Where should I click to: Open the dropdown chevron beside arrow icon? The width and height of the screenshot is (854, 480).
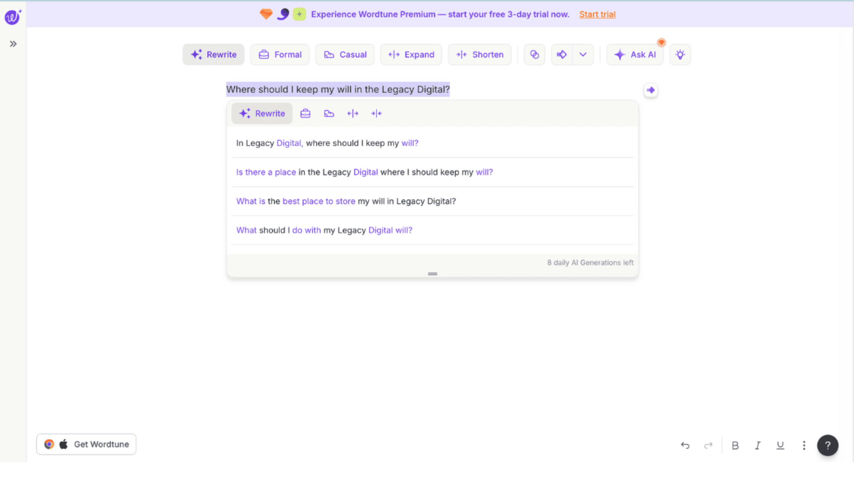click(583, 55)
